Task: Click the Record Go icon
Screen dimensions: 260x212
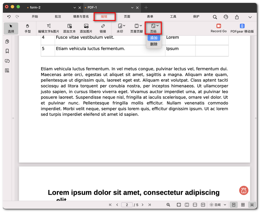Action: tap(218, 26)
